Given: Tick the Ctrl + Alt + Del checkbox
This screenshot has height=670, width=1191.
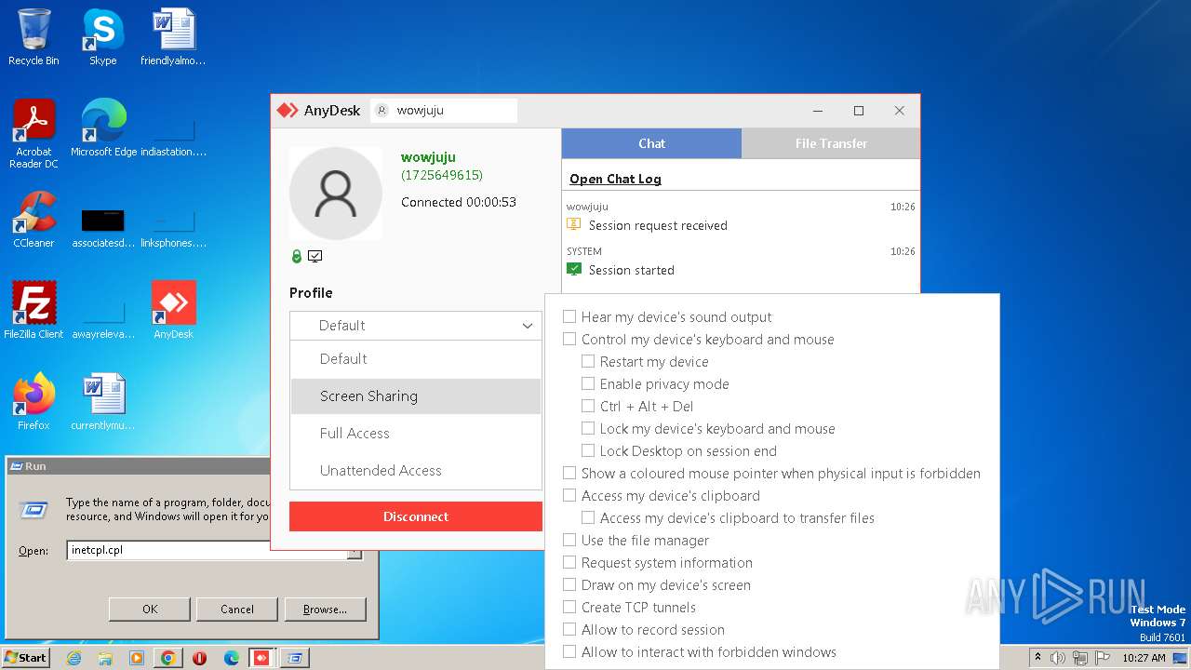Looking at the screenshot, I should (588, 407).
